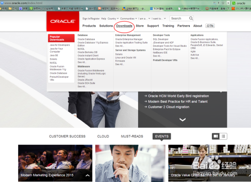
Task: Open the Partners menu
Action: click(x=184, y=26)
